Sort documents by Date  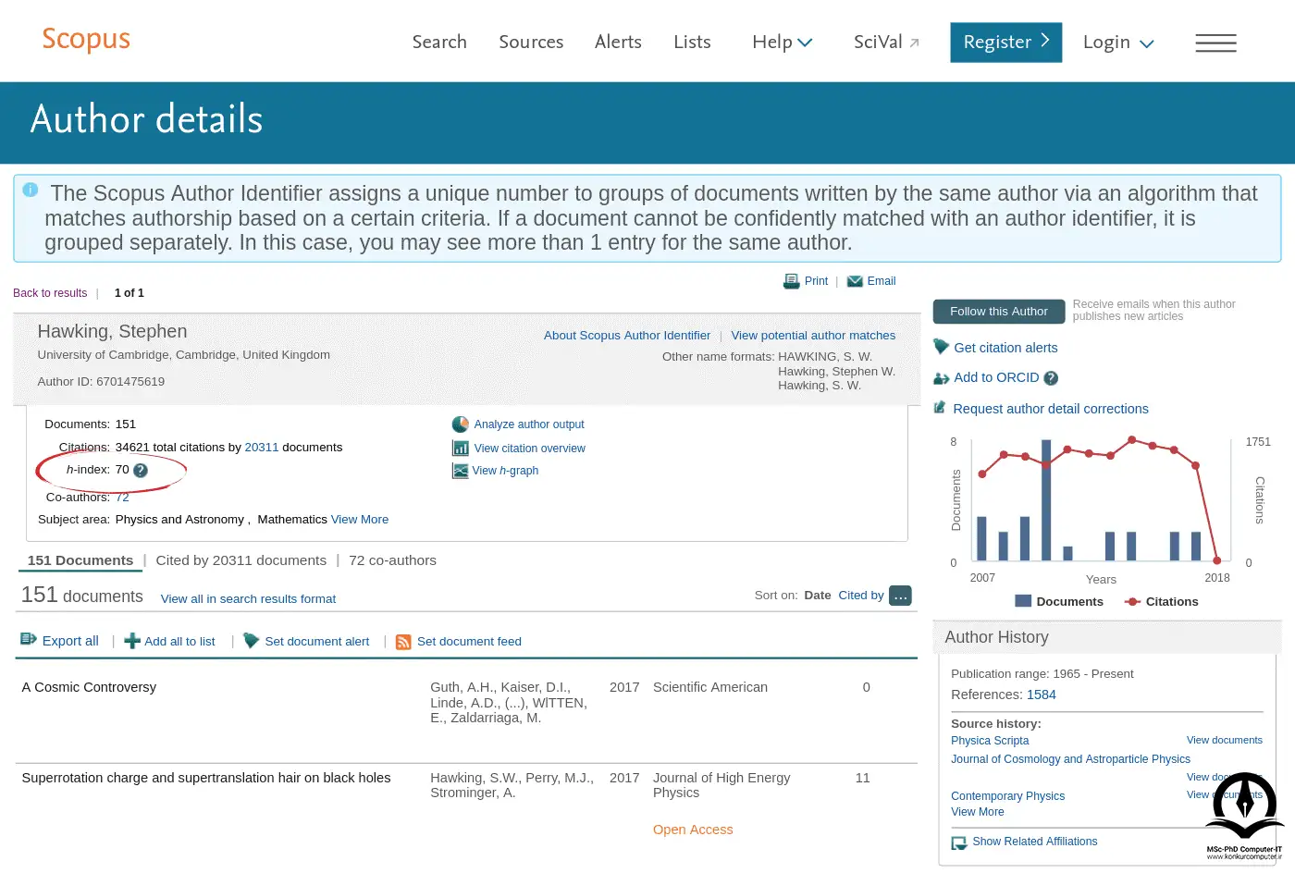818,596
